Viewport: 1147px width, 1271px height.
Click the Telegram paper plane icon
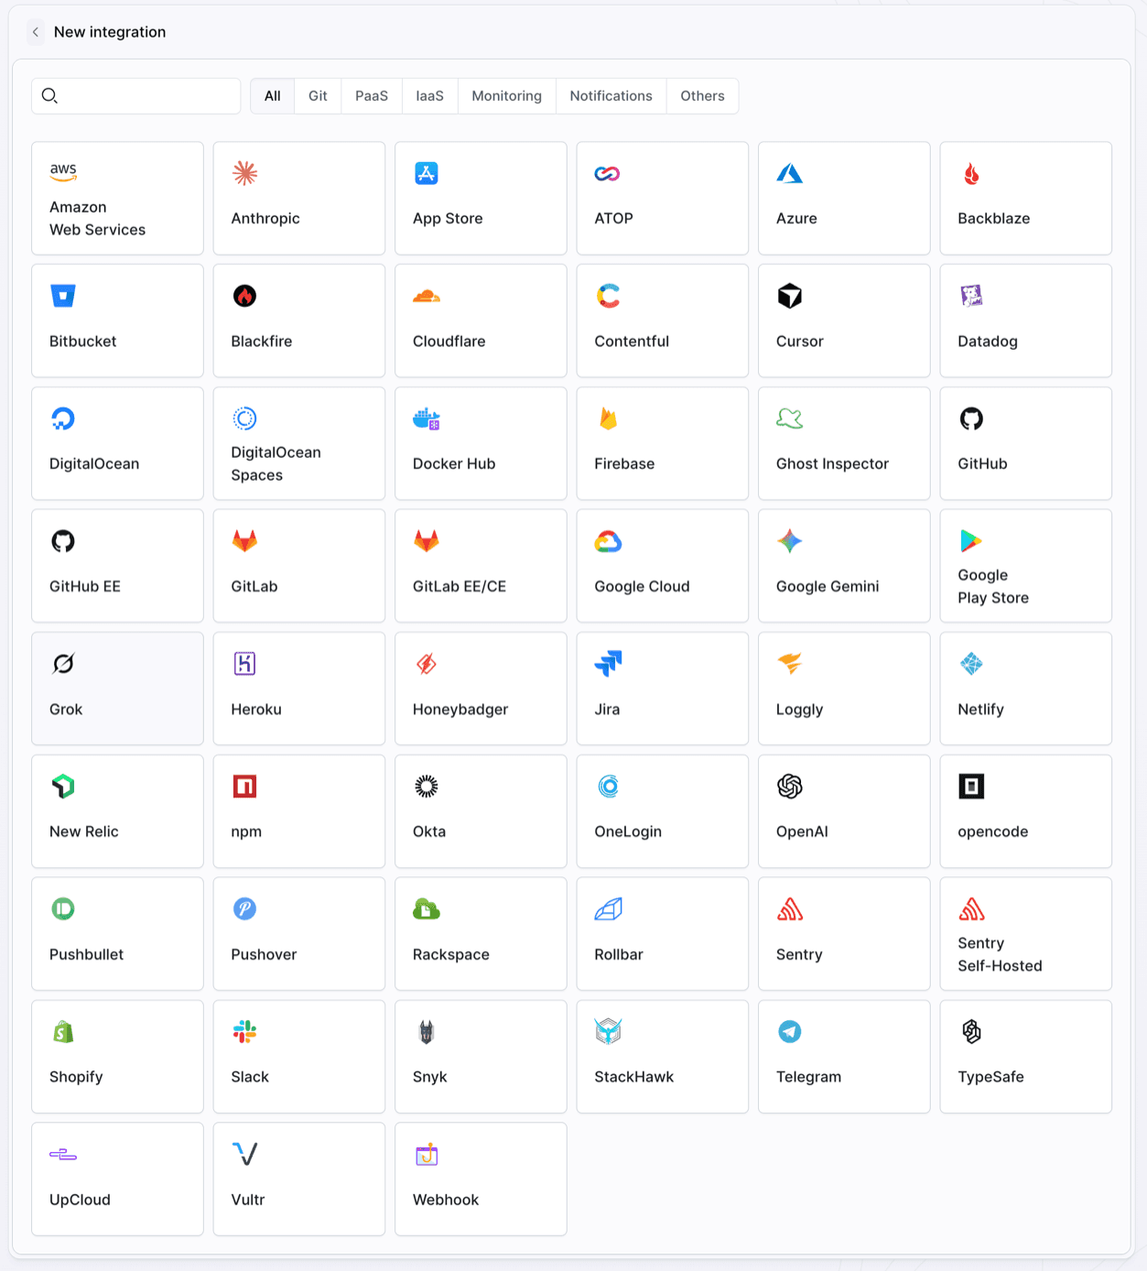[x=790, y=1032]
